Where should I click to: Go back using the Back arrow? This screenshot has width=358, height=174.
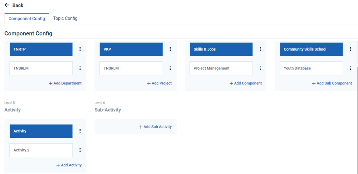[x=14, y=5]
